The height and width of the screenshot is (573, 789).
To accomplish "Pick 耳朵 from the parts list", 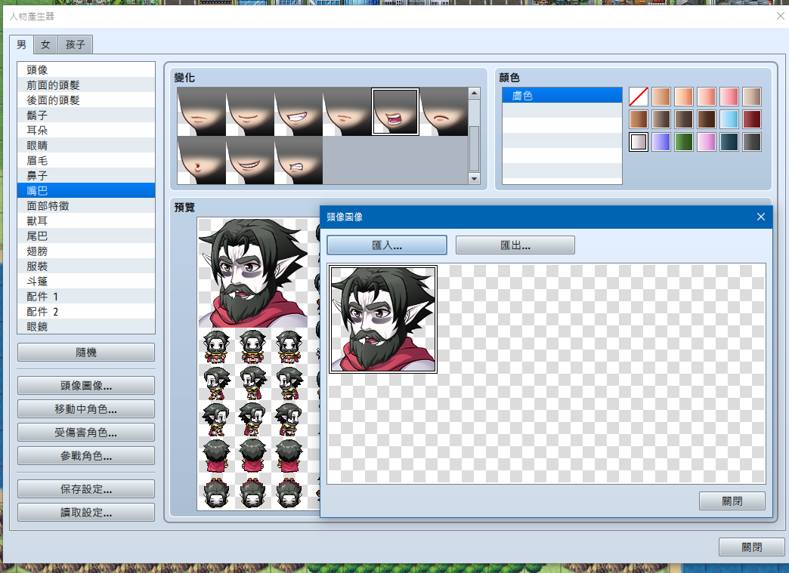I will click(86, 130).
